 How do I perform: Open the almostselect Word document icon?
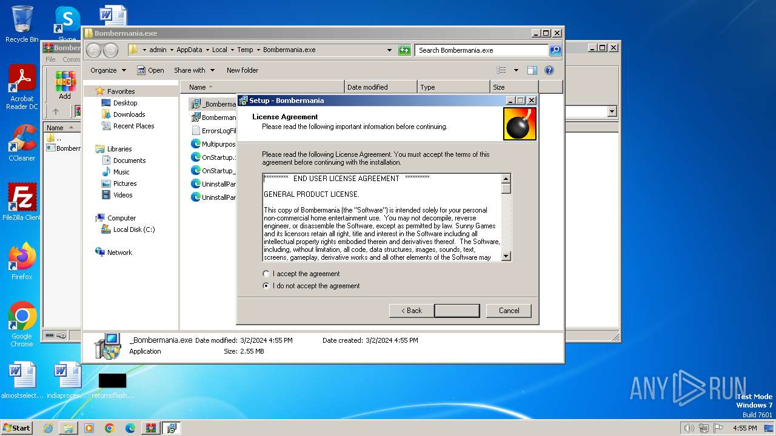coord(22,380)
